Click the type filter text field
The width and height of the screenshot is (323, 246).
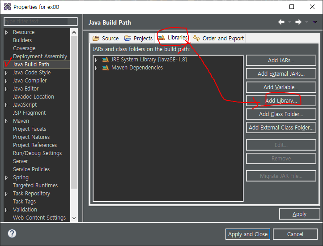tap(41, 22)
